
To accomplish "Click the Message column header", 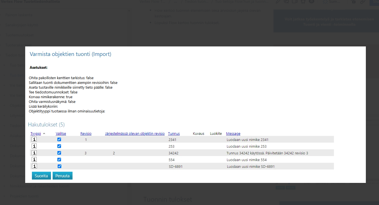I will coord(233,134).
